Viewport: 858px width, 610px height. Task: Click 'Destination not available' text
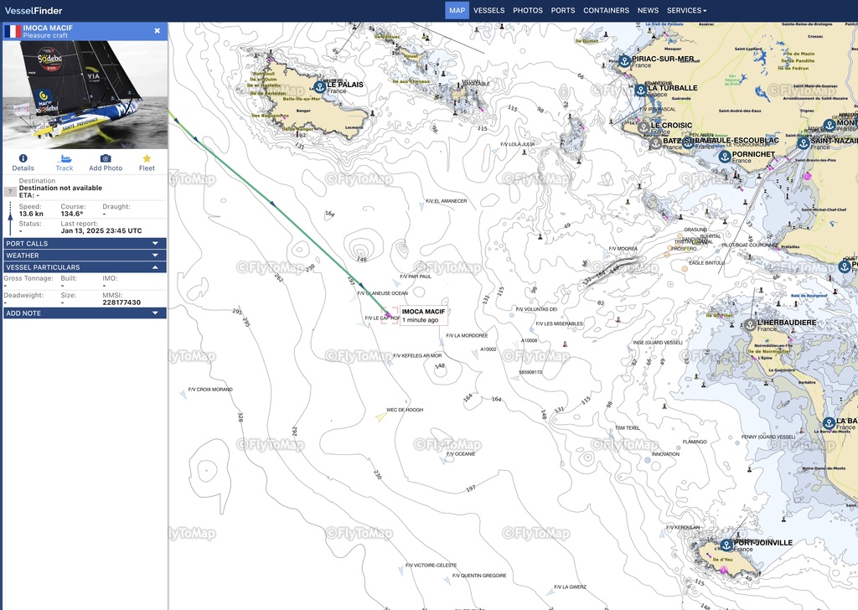click(60, 188)
